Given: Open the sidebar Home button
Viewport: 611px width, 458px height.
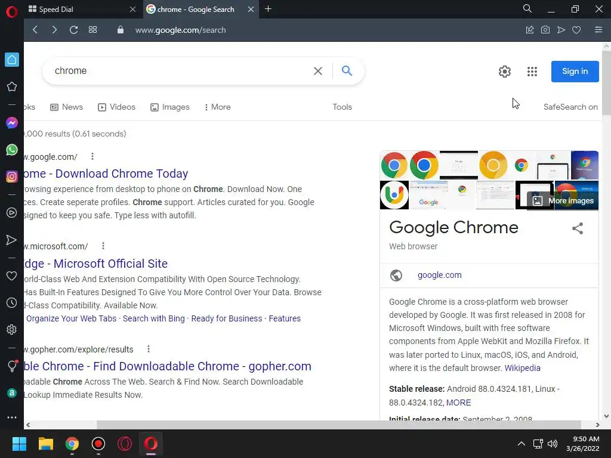Looking at the screenshot, I should [12, 60].
